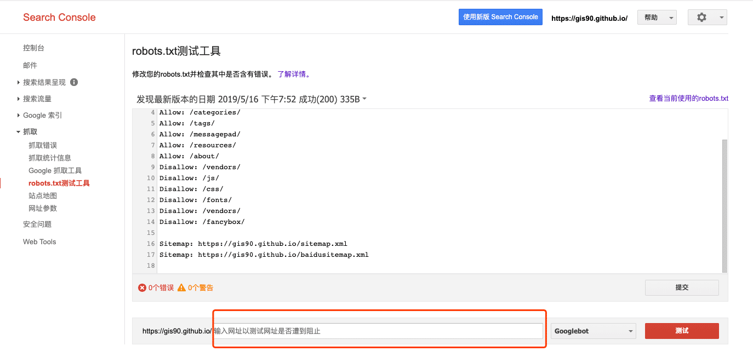This screenshot has height=357, width=753.
Task: Go to 站点地图 in the sidebar
Action: pos(43,195)
